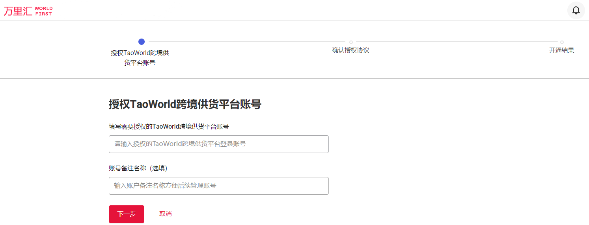Image resolution: width=589 pixels, height=225 pixels.
Task: Focus the account remark name input
Action: point(218,186)
